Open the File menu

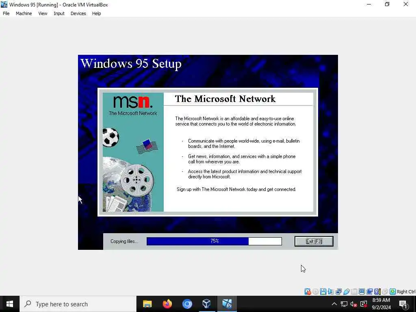6,13
